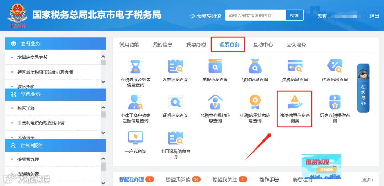Switch to 公众服务 tab
The image size is (384, 186).
[296, 44]
